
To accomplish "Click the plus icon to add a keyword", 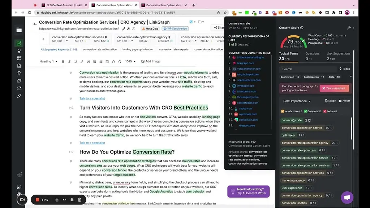I will (43, 39).
